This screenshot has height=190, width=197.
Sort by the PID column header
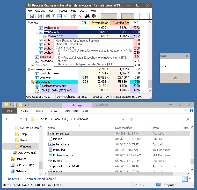tap(135, 23)
